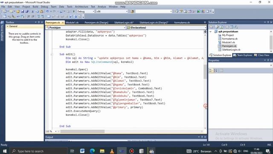Image resolution: width=273 pixels, height=154 pixels.
Task: Click the code editor horizontal scrollbar thumb
Action: point(82,131)
